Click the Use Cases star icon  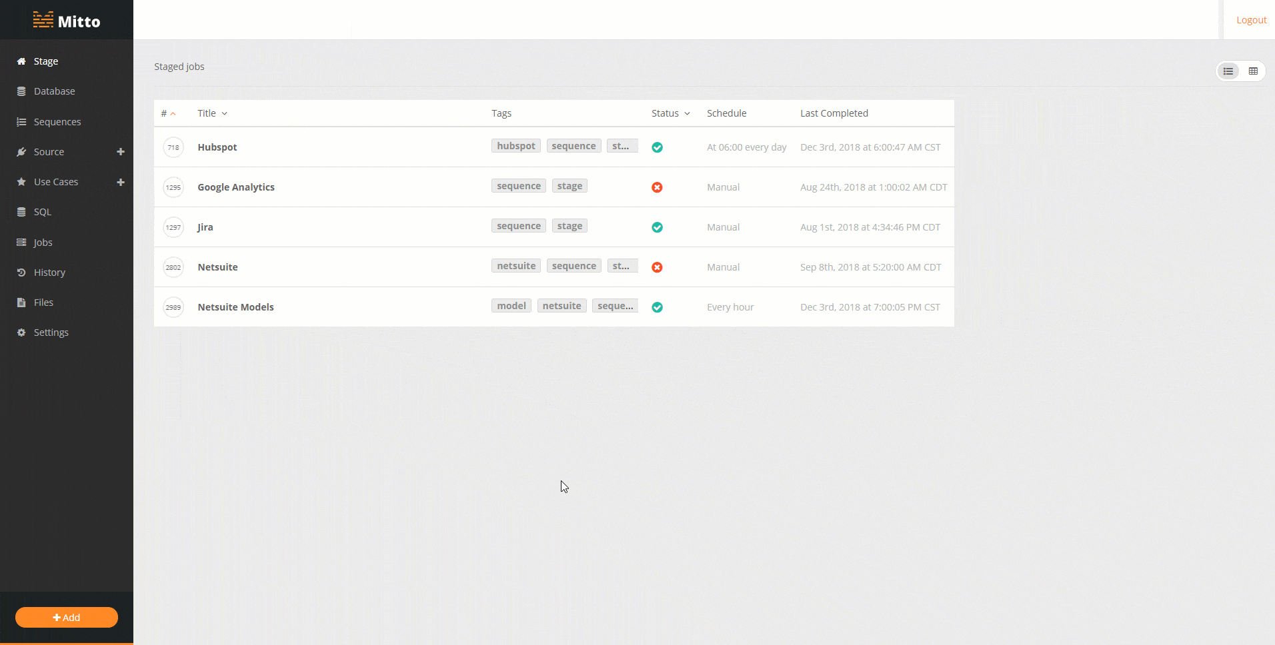coord(21,182)
